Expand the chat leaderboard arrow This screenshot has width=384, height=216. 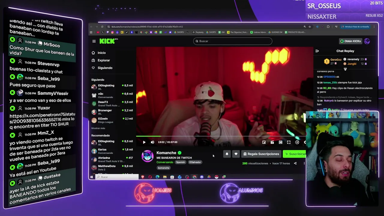point(345,69)
